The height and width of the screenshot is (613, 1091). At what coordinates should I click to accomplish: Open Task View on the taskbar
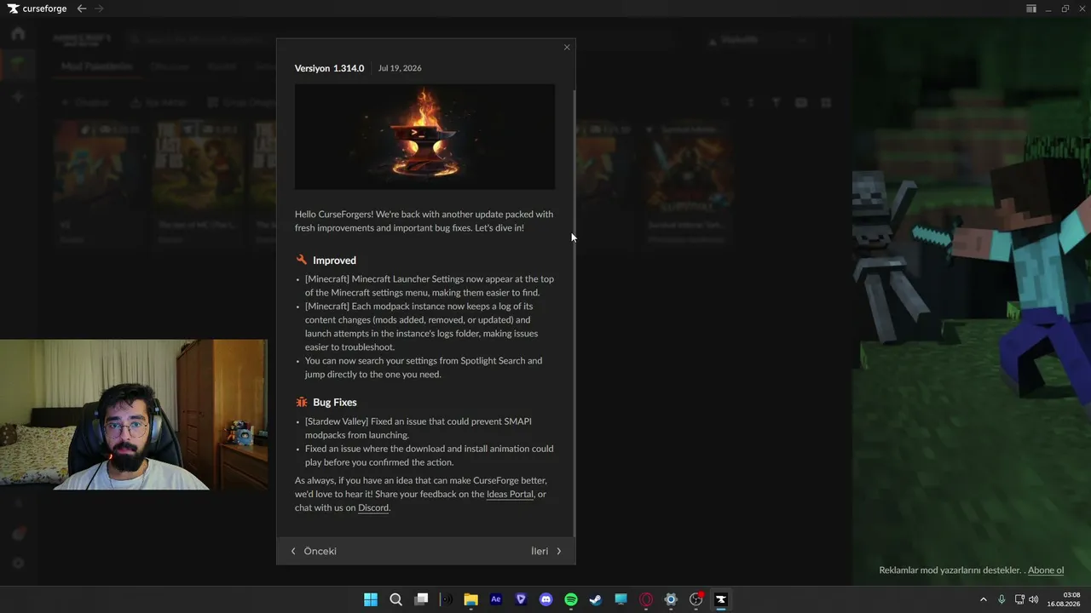[421, 599]
